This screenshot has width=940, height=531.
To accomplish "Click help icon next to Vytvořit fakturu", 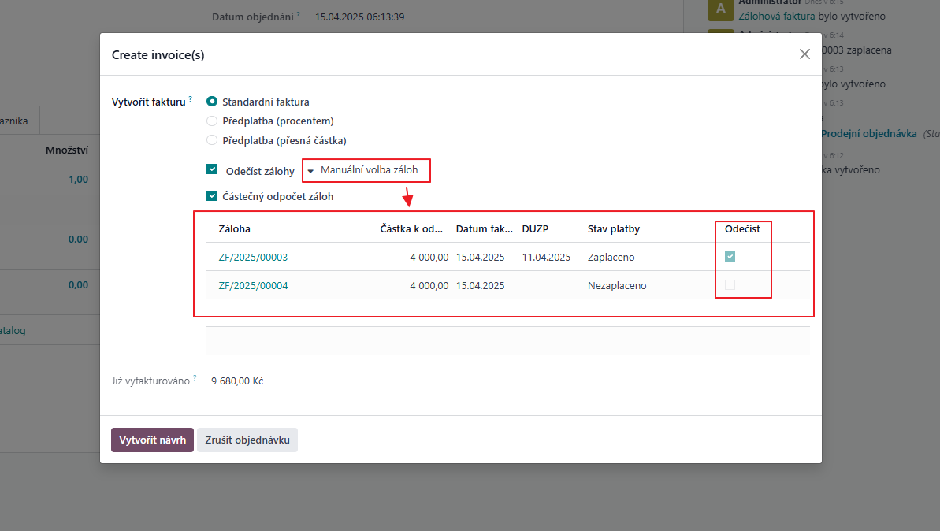I will click(x=191, y=99).
